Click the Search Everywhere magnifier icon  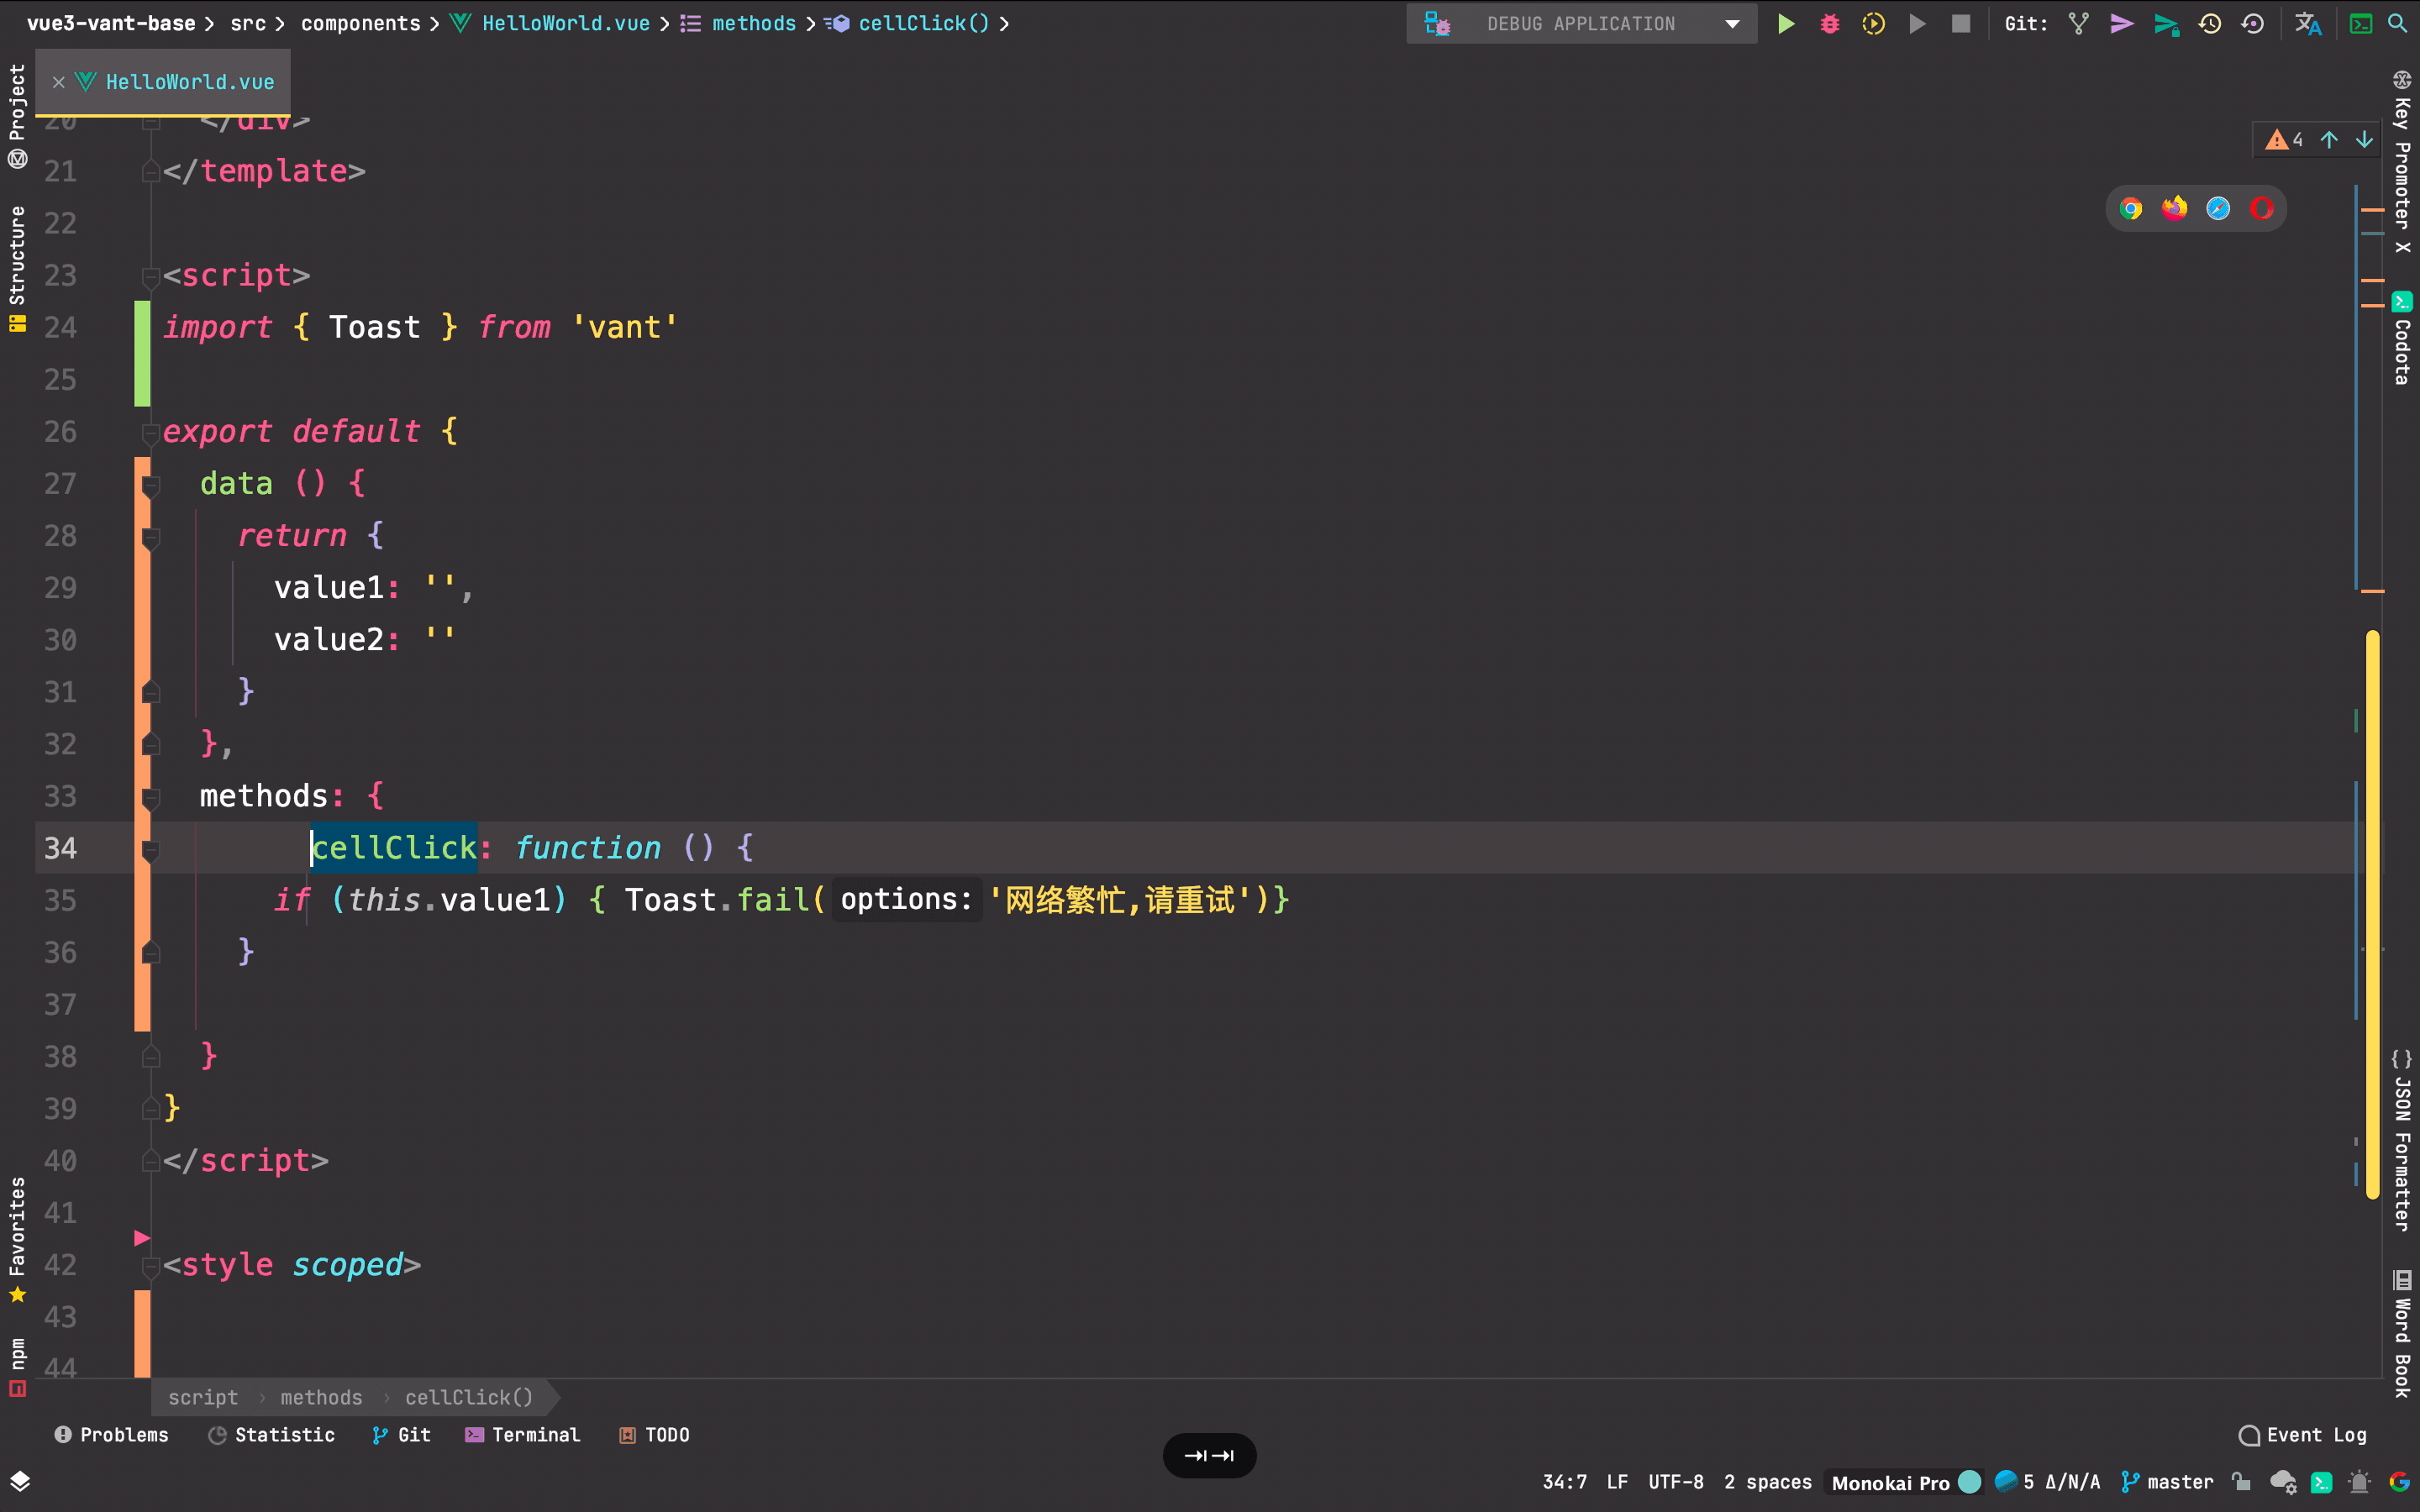point(2398,24)
